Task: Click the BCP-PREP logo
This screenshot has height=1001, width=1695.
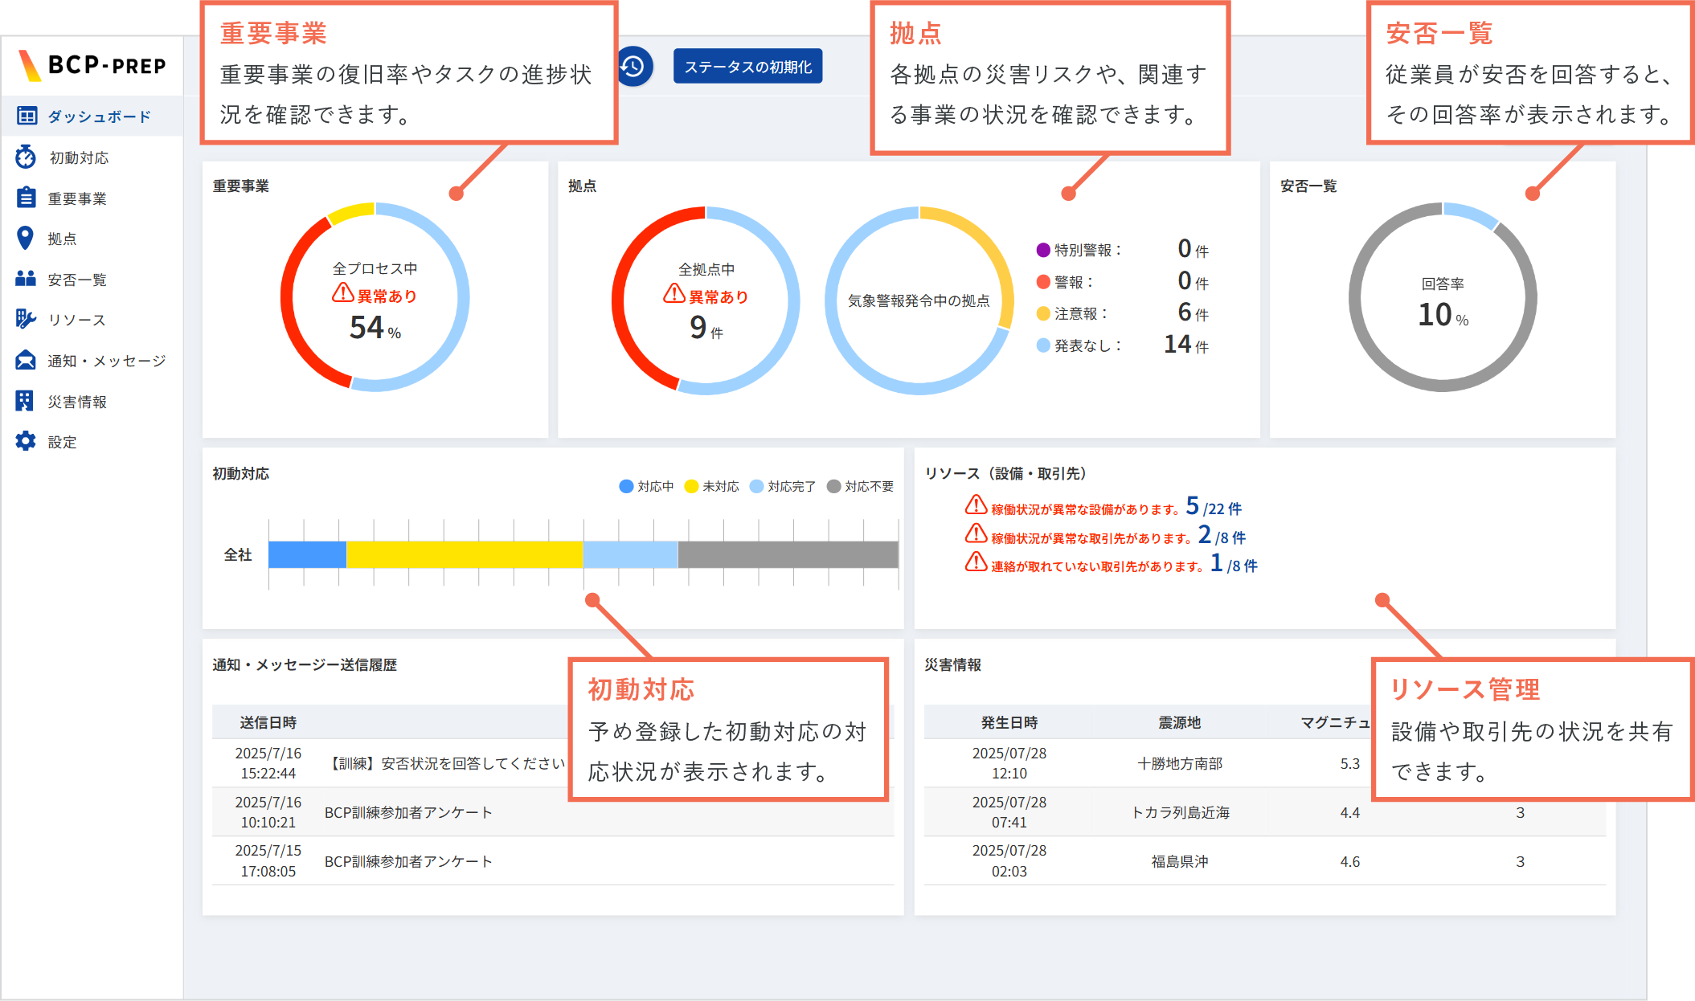Action: (92, 65)
